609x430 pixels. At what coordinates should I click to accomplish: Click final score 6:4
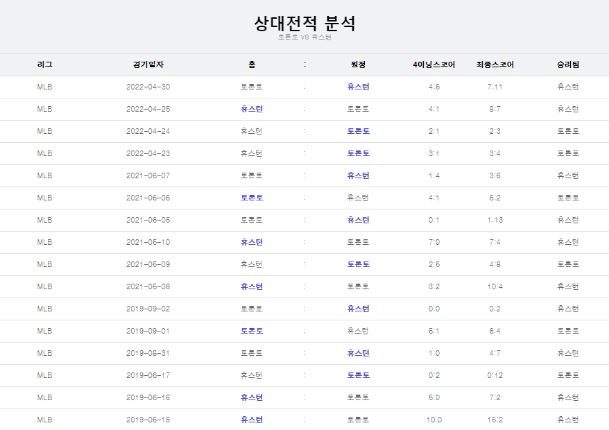coord(495,331)
